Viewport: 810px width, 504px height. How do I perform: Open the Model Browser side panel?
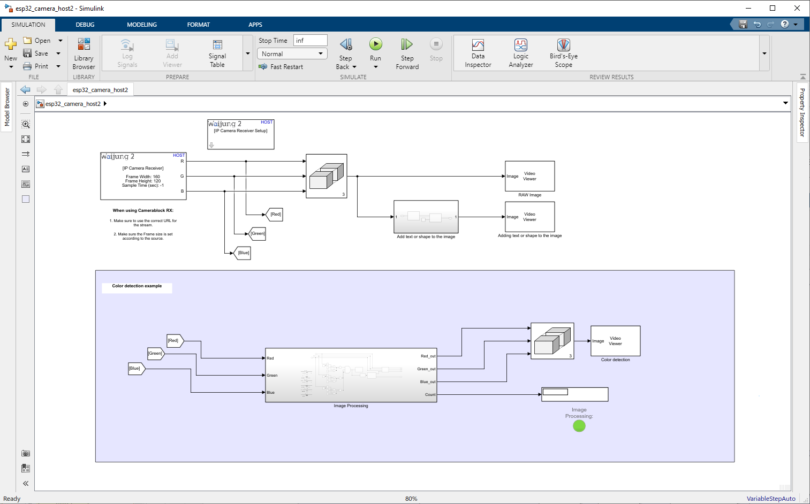[x=7, y=108]
